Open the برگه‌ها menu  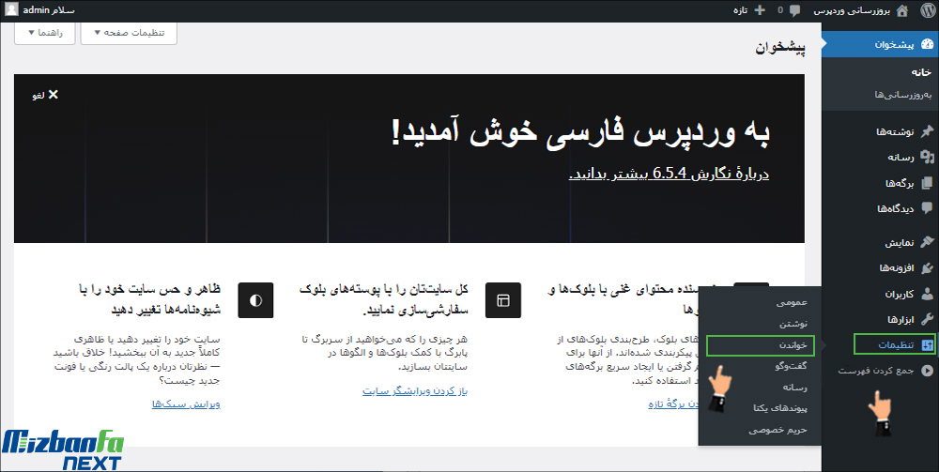point(881,183)
